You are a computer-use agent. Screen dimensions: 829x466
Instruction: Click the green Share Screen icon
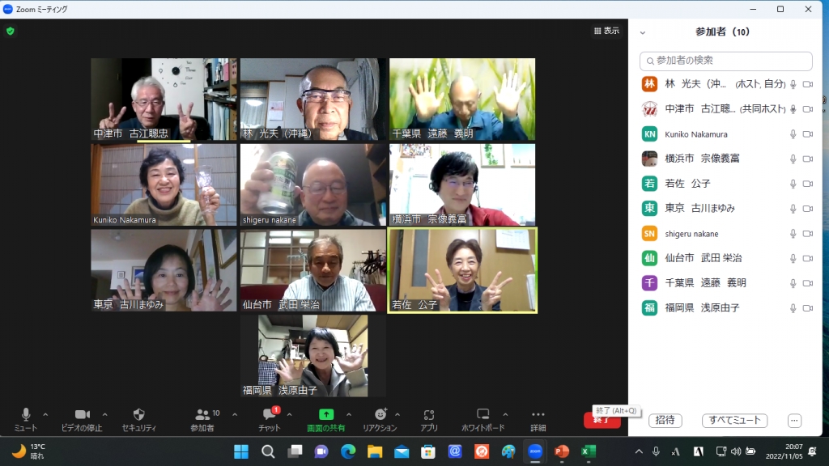(326, 414)
